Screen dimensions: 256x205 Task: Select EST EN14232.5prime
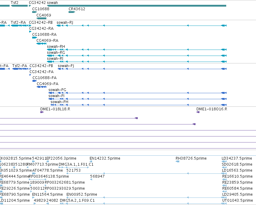click(105, 158)
